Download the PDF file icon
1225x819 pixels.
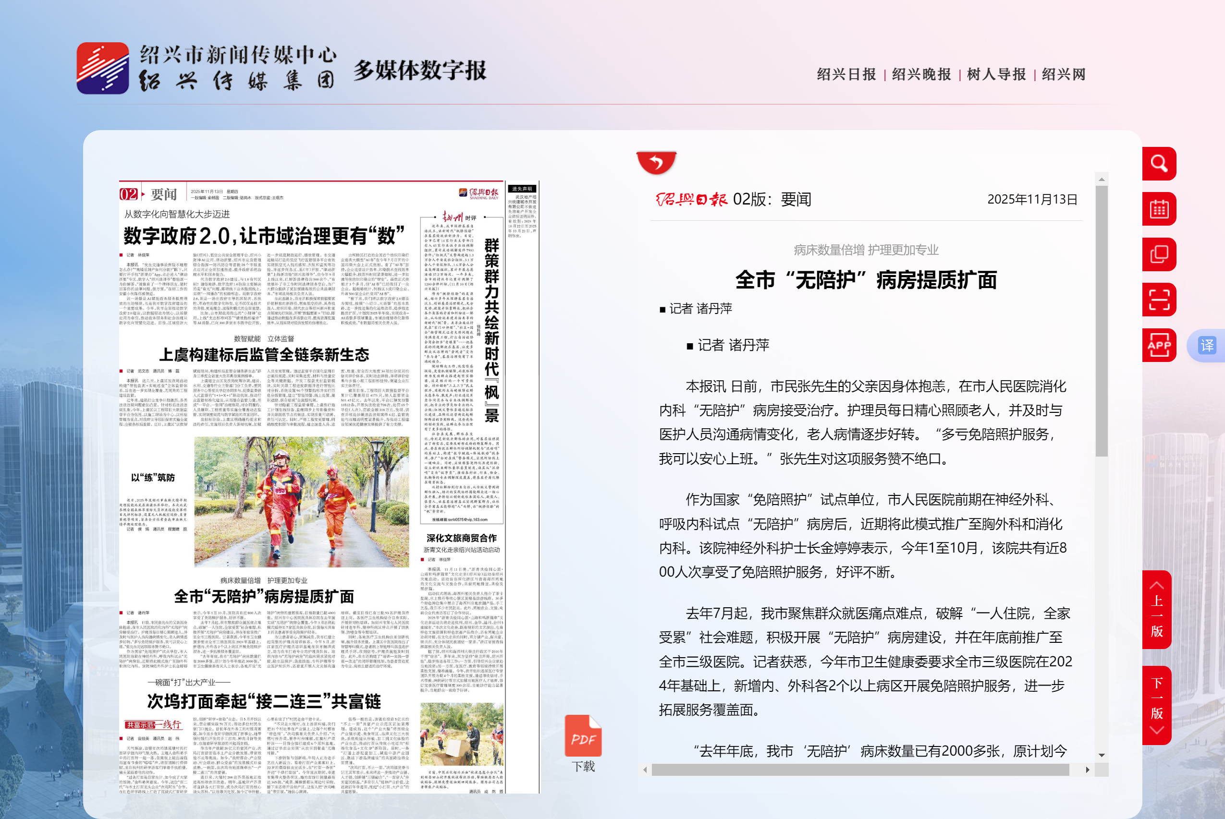[x=583, y=736]
